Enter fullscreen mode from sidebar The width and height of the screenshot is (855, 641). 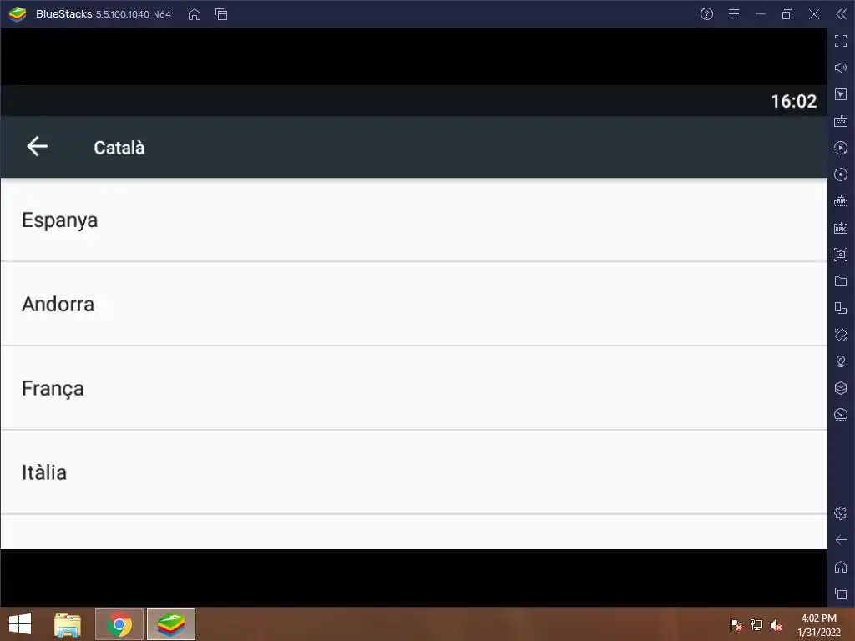click(841, 41)
